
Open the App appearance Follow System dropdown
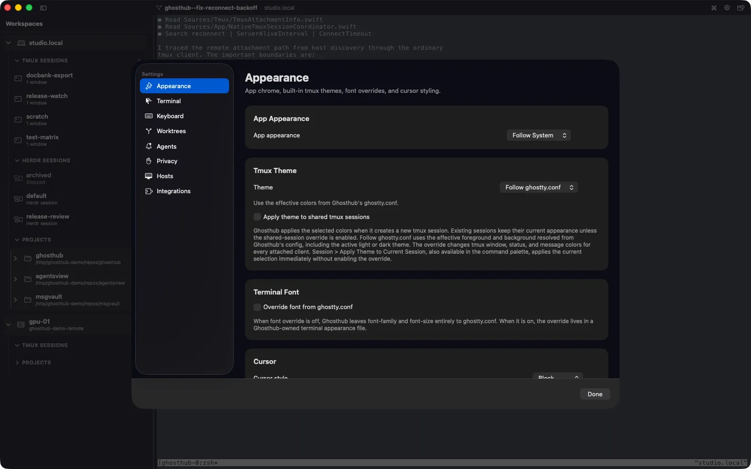click(x=538, y=135)
